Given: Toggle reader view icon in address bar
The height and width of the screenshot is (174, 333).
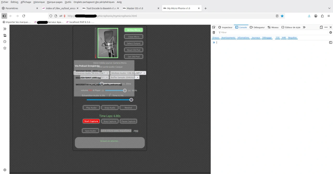Looking at the screenshot, I should click(277, 16).
